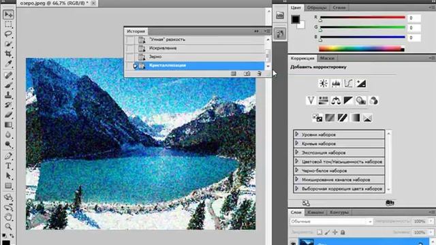Click the foreground color swatch in Color panel

pyautogui.click(x=295, y=19)
